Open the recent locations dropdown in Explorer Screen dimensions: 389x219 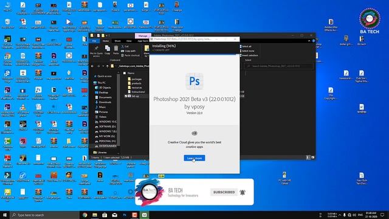tap(103, 66)
